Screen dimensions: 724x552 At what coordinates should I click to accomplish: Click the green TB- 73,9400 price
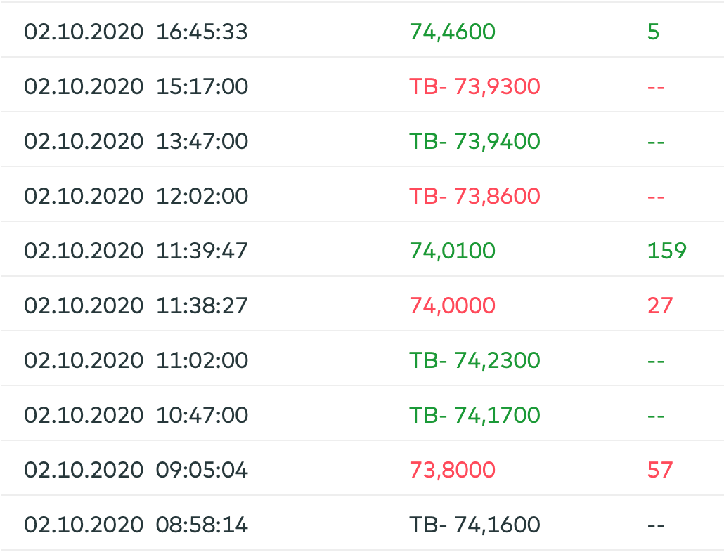point(474,141)
